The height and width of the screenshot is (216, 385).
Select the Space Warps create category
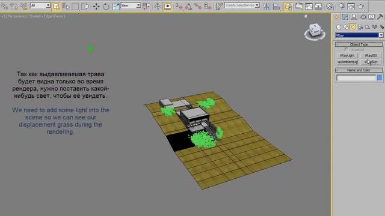(375, 27)
